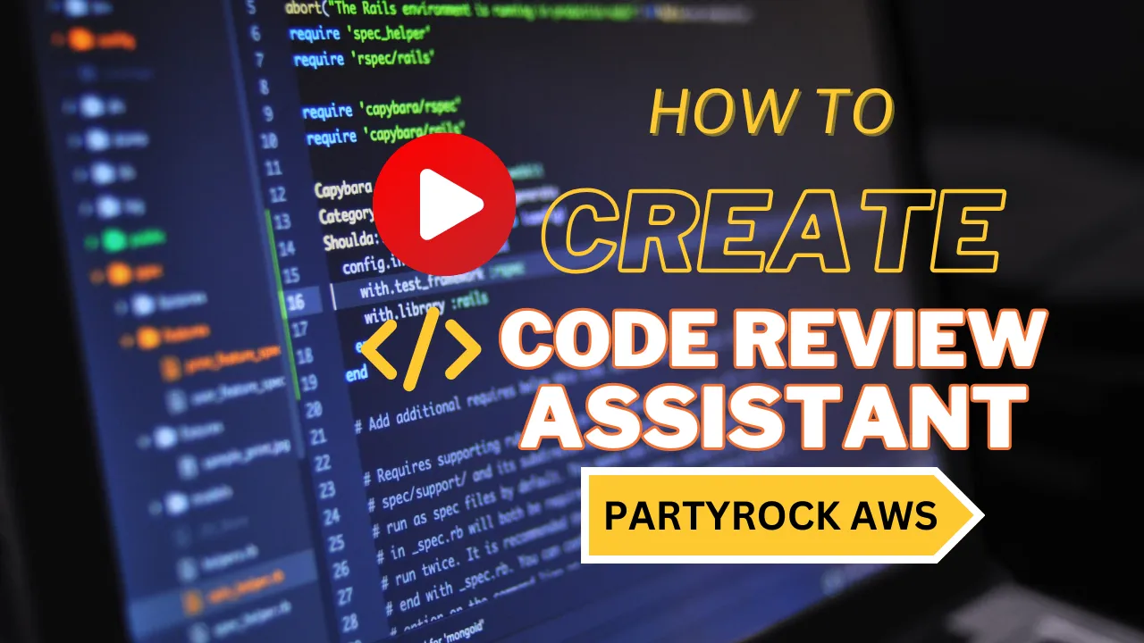
Task: Click the "with.library :rails" code line
Action: pyautogui.click(x=425, y=307)
